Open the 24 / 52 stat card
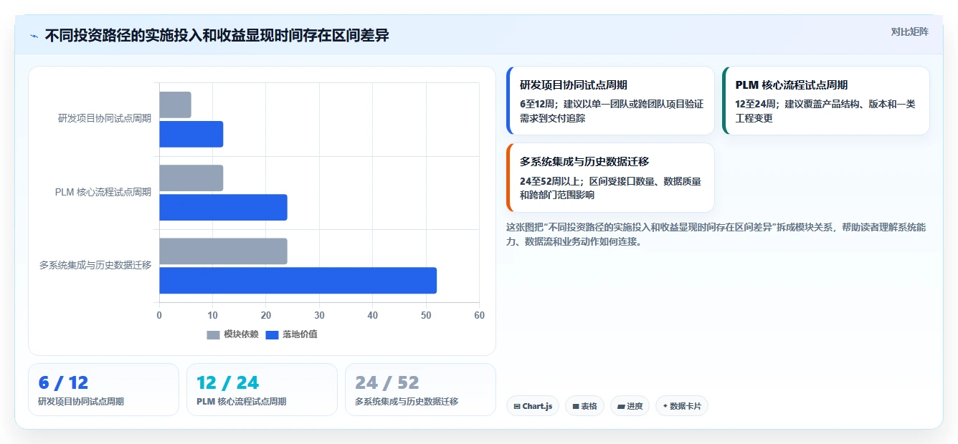The image size is (958, 444). pyautogui.click(x=420, y=390)
